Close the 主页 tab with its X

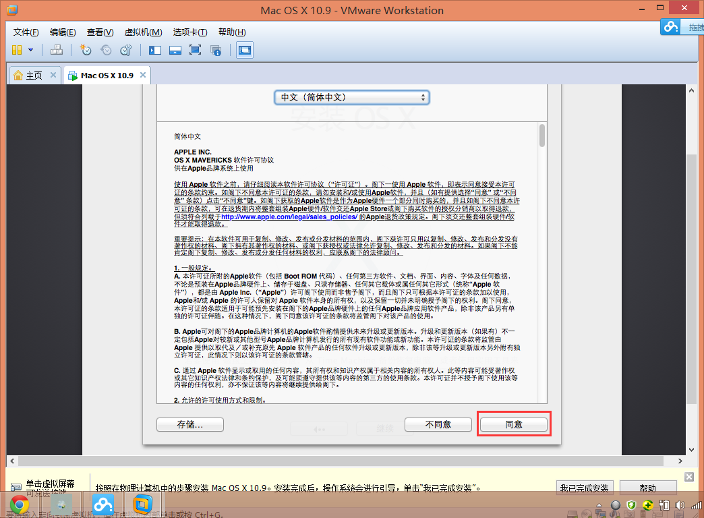pyautogui.click(x=53, y=75)
